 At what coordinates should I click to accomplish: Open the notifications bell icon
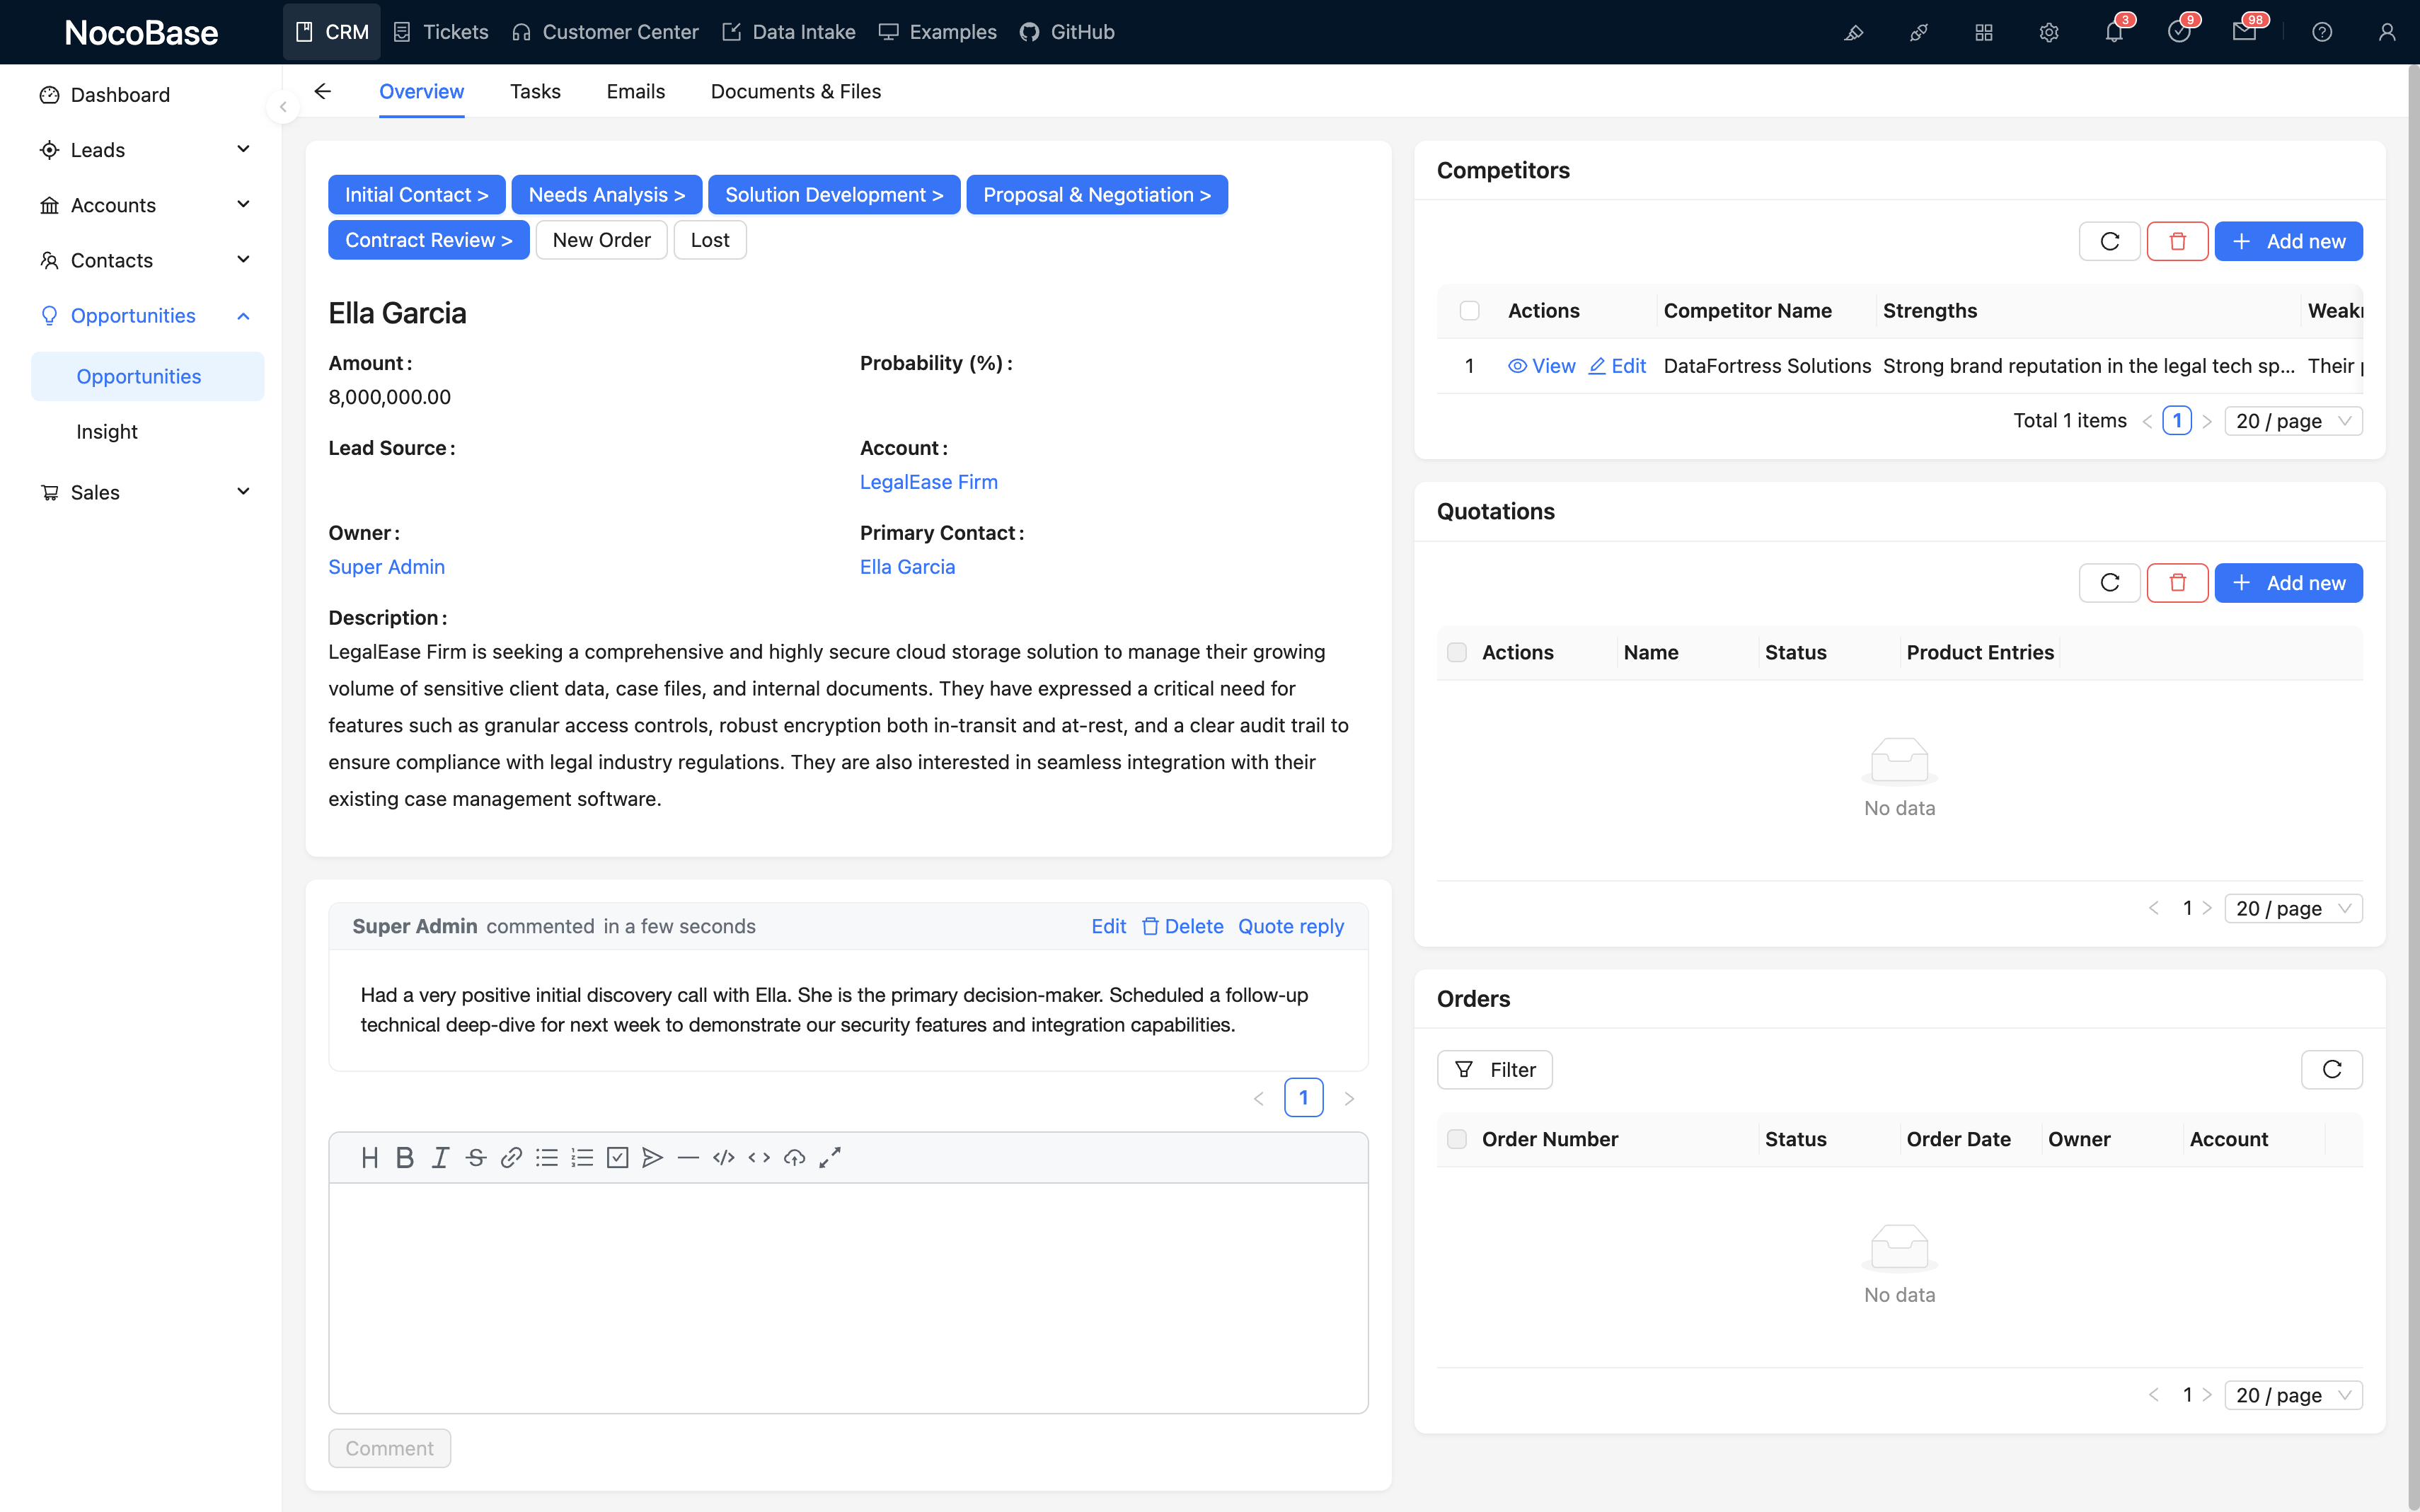(2113, 32)
